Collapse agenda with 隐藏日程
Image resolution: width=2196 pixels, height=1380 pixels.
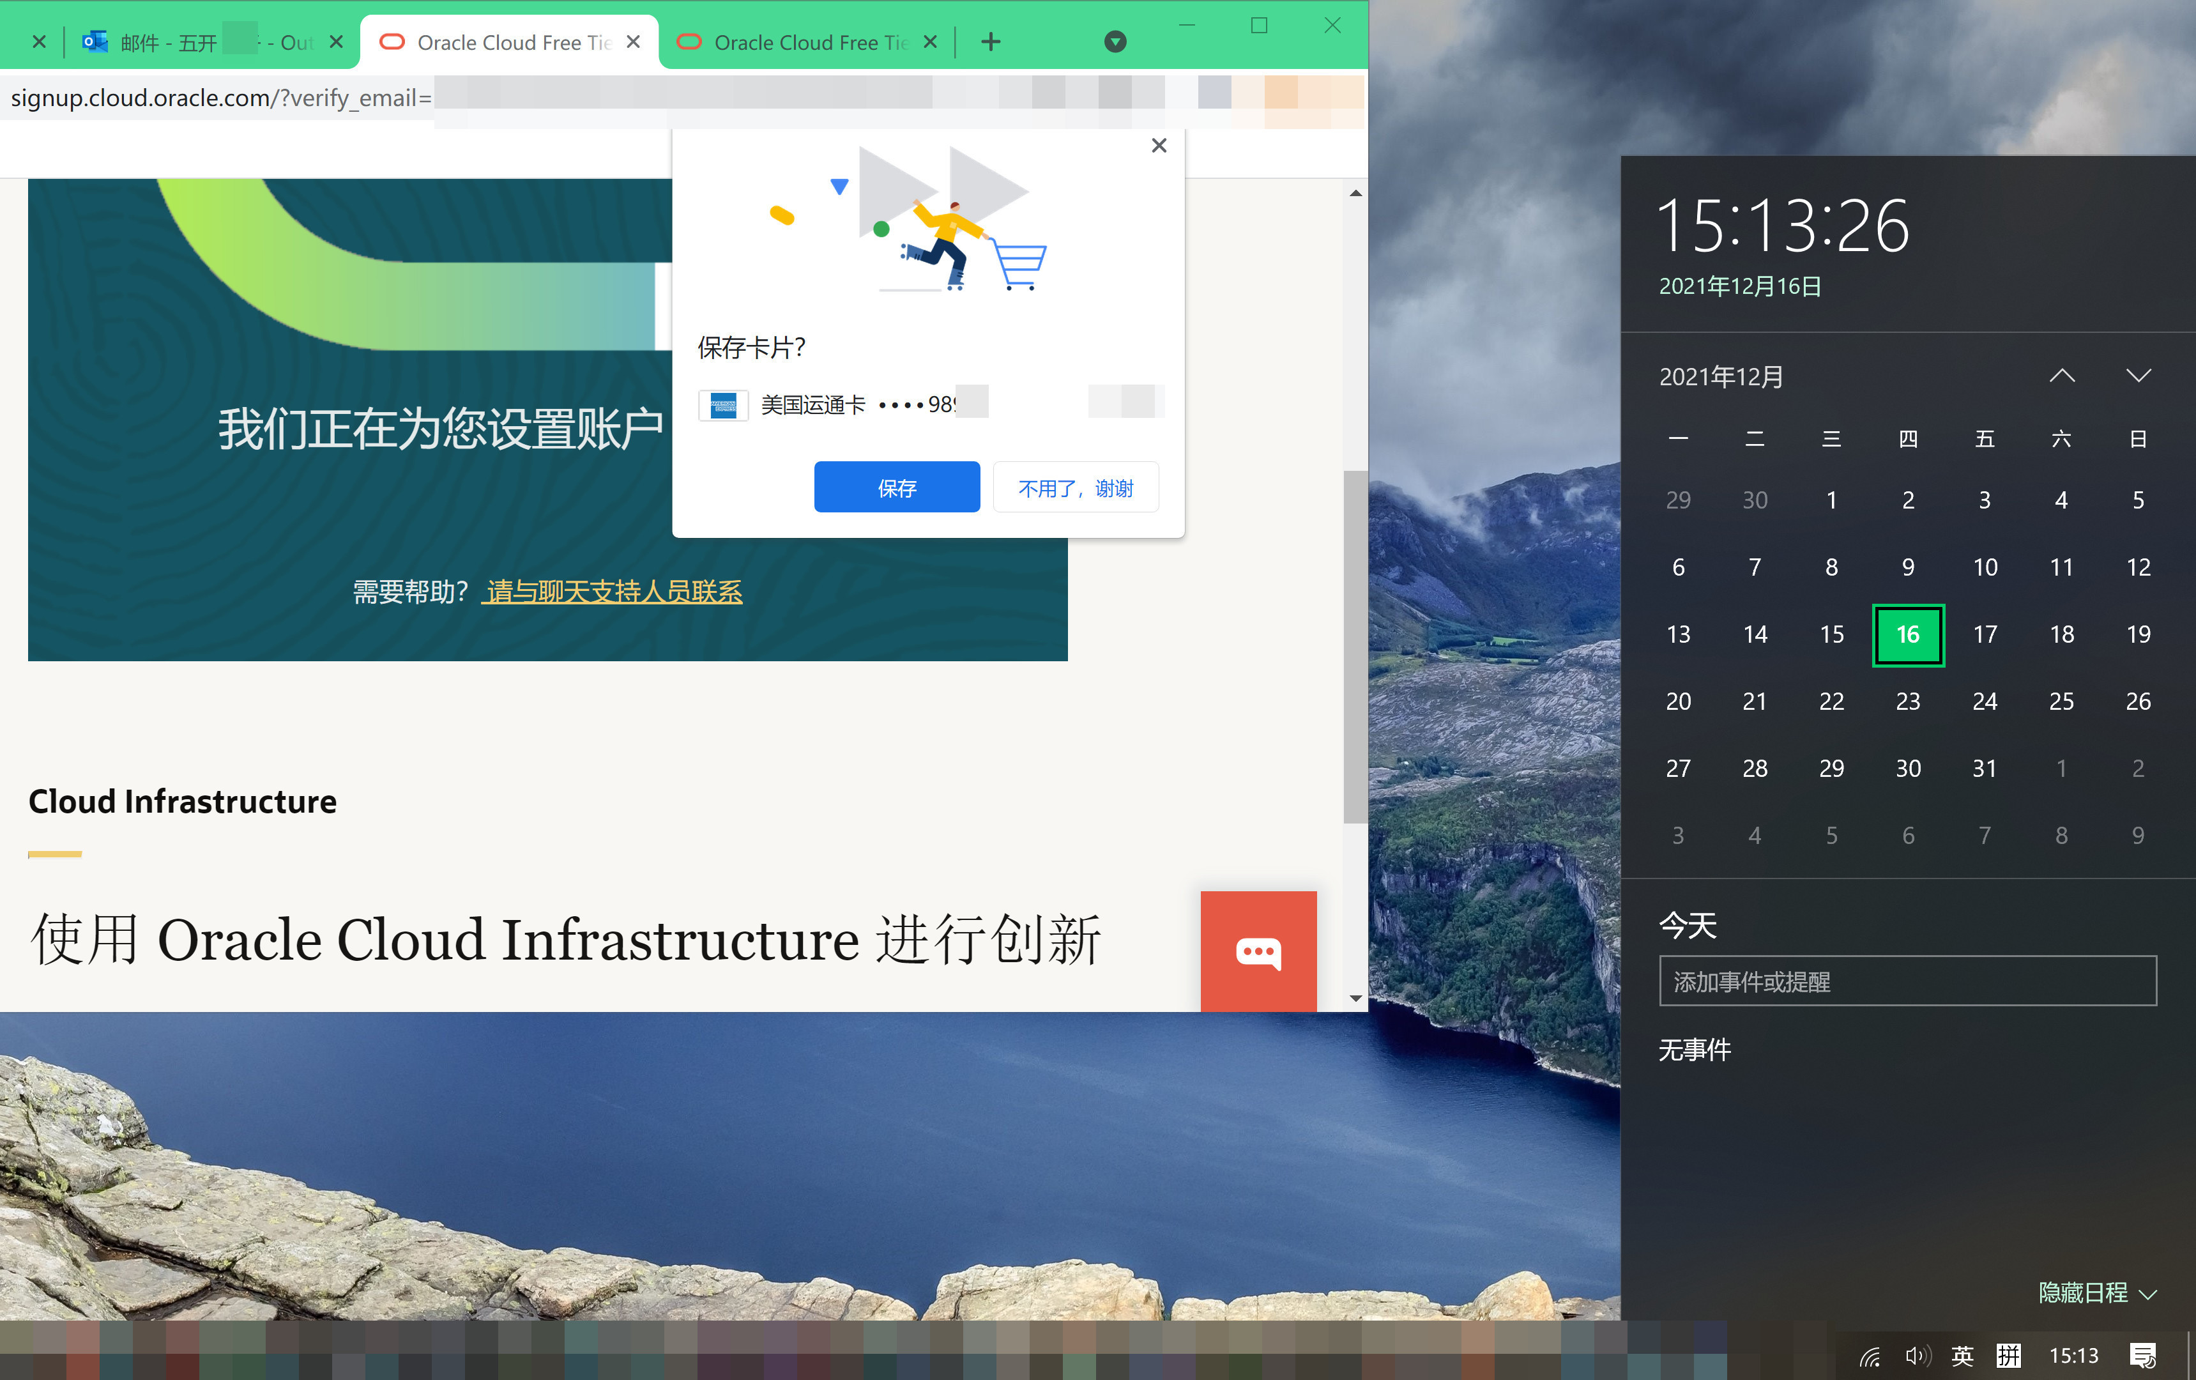(2096, 1293)
